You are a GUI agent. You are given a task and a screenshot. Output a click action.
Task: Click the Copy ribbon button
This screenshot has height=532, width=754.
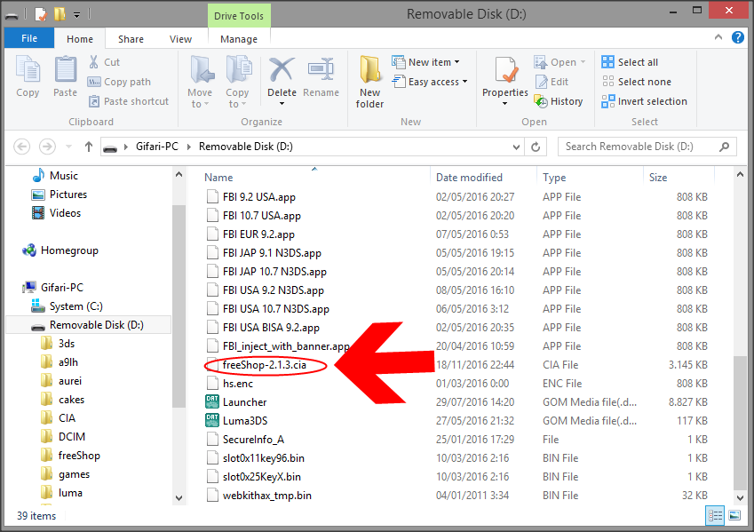pyautogui.click(x=28, y=77)
